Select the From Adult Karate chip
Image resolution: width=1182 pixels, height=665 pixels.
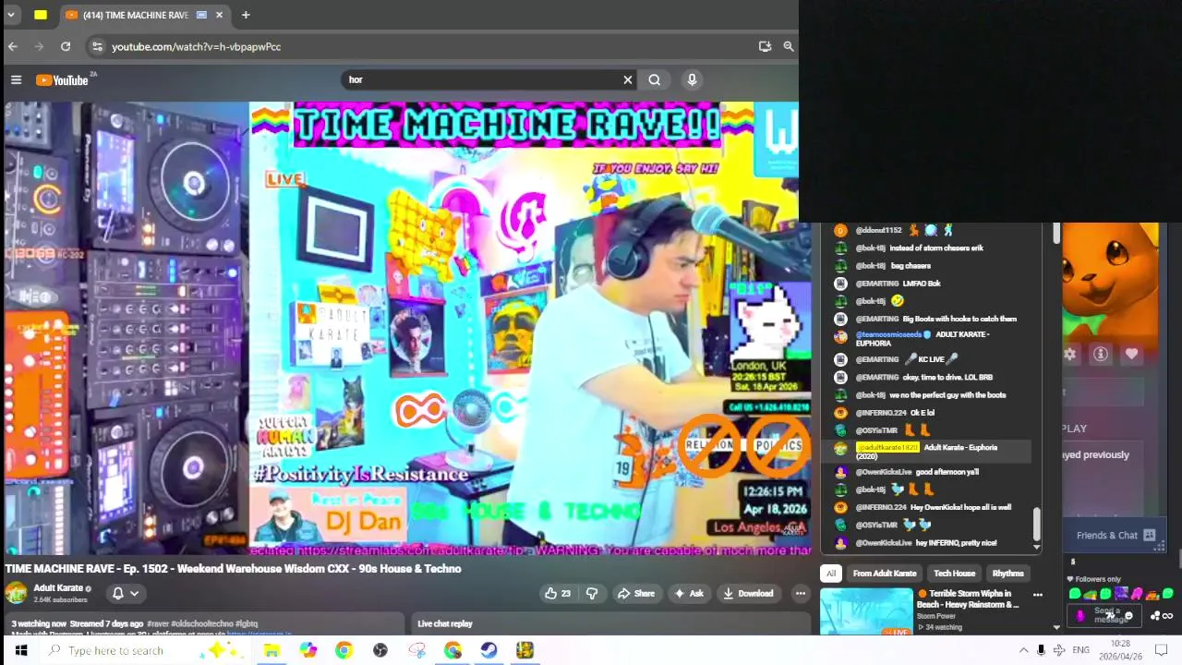(885, 574)
